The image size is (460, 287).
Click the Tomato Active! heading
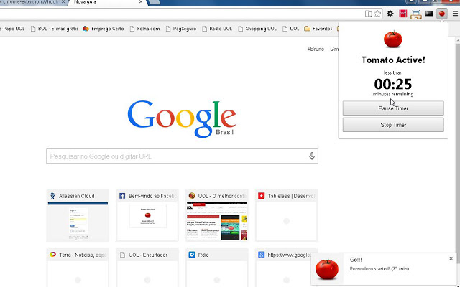point(393,60)
